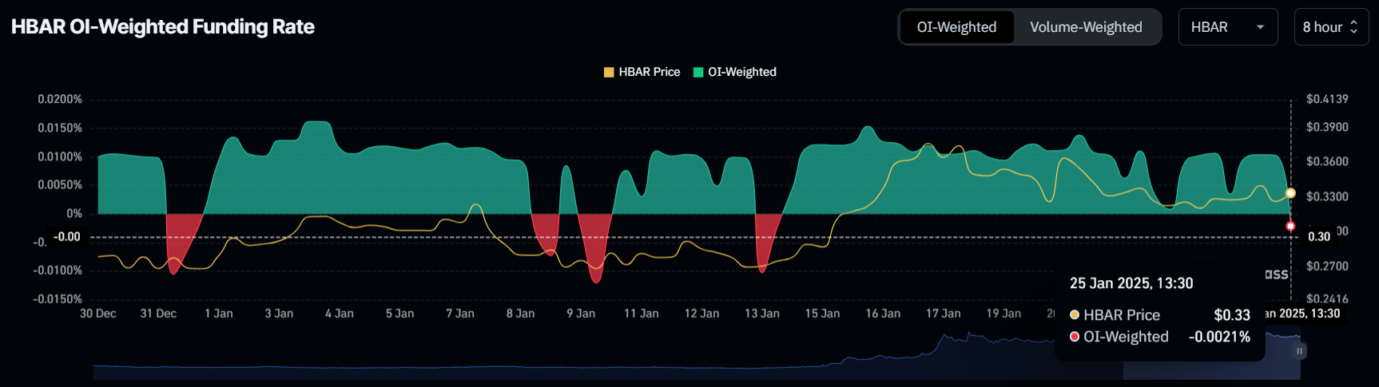Click the 5 Jan date label
Screen dimensions: 1379x387
(400, 314)
